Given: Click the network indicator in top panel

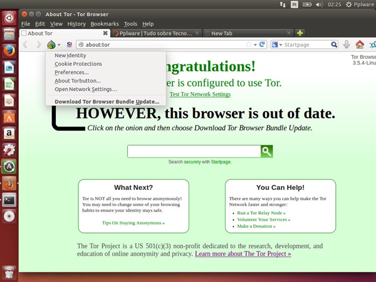Looking at the screenshot, I should [x=283, y=4].
